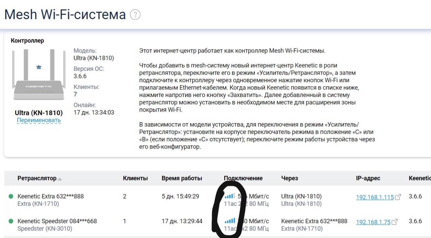Screen dimensions: 431x238
Task: Click signal strength bars in Keenetic Speedster row
Action: (230, 221)
